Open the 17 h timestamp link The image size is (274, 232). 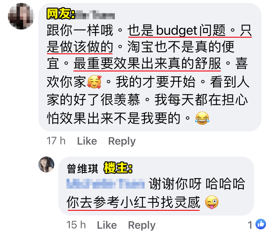click(56, 141)
